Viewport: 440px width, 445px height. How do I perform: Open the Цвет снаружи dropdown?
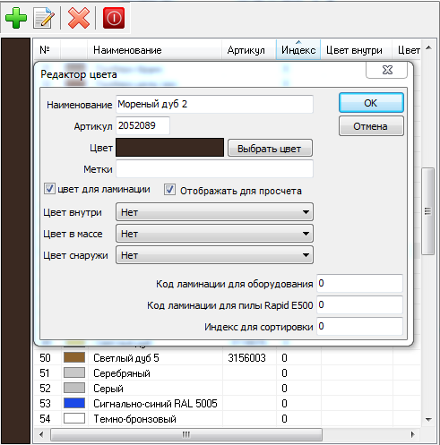[214, 255]
